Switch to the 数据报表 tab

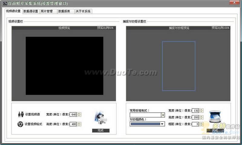(65, 11)
